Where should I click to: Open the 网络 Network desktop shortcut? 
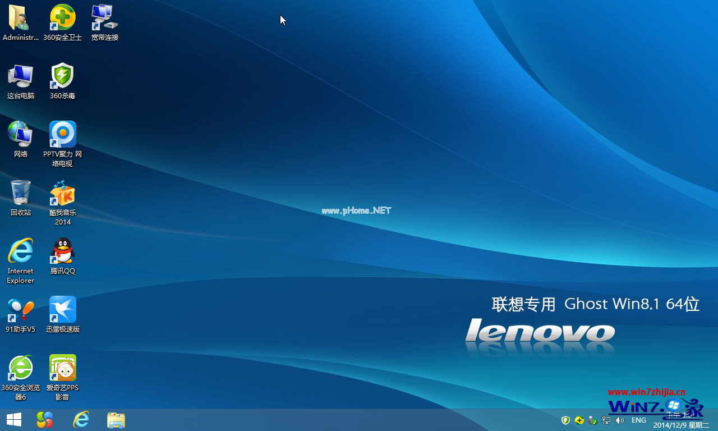click(20, 134)
